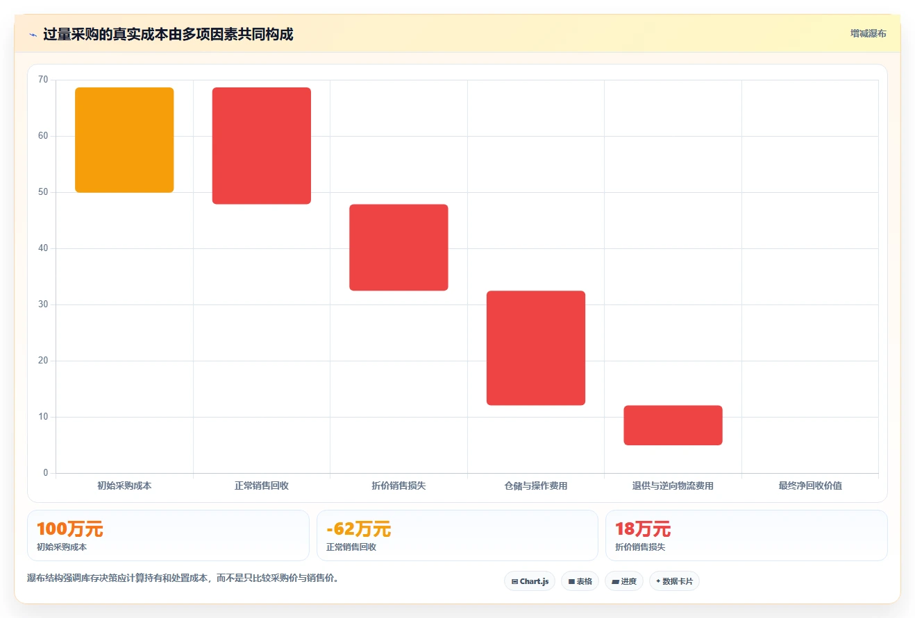
Task: Click y-axis tick value 20
Action: tap(43, 361)
